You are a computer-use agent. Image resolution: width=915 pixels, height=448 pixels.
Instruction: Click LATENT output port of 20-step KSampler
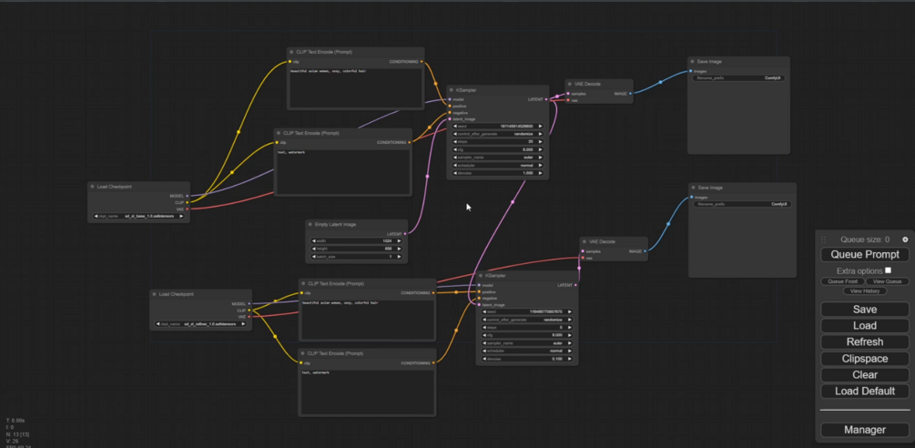pyautogui.click(x=546, y=100)
